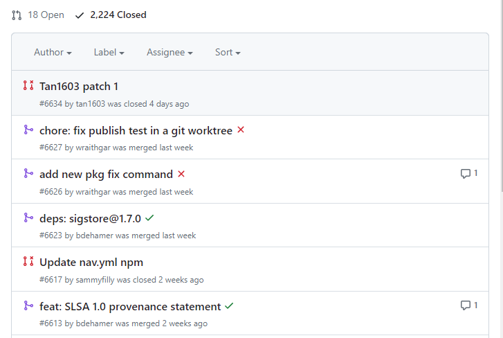Switch to the 18 Open pull requests tab
Image resolution: width=503 pixels, height=338 pixels.
pos(38,15)
